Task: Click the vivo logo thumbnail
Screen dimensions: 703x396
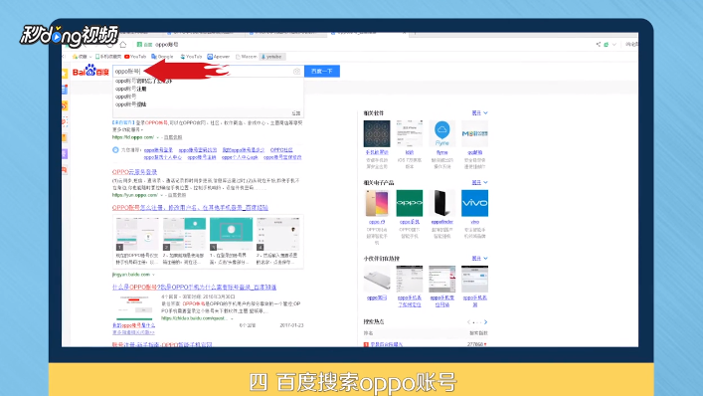Action: point(474,203)
